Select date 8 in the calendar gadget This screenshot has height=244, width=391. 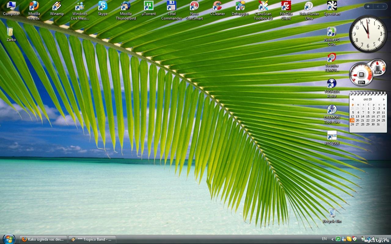point(368,112)
